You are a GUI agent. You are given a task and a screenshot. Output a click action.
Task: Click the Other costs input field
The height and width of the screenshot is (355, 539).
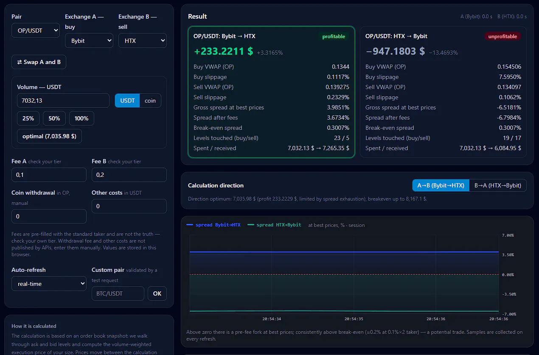tap(129, 206)
